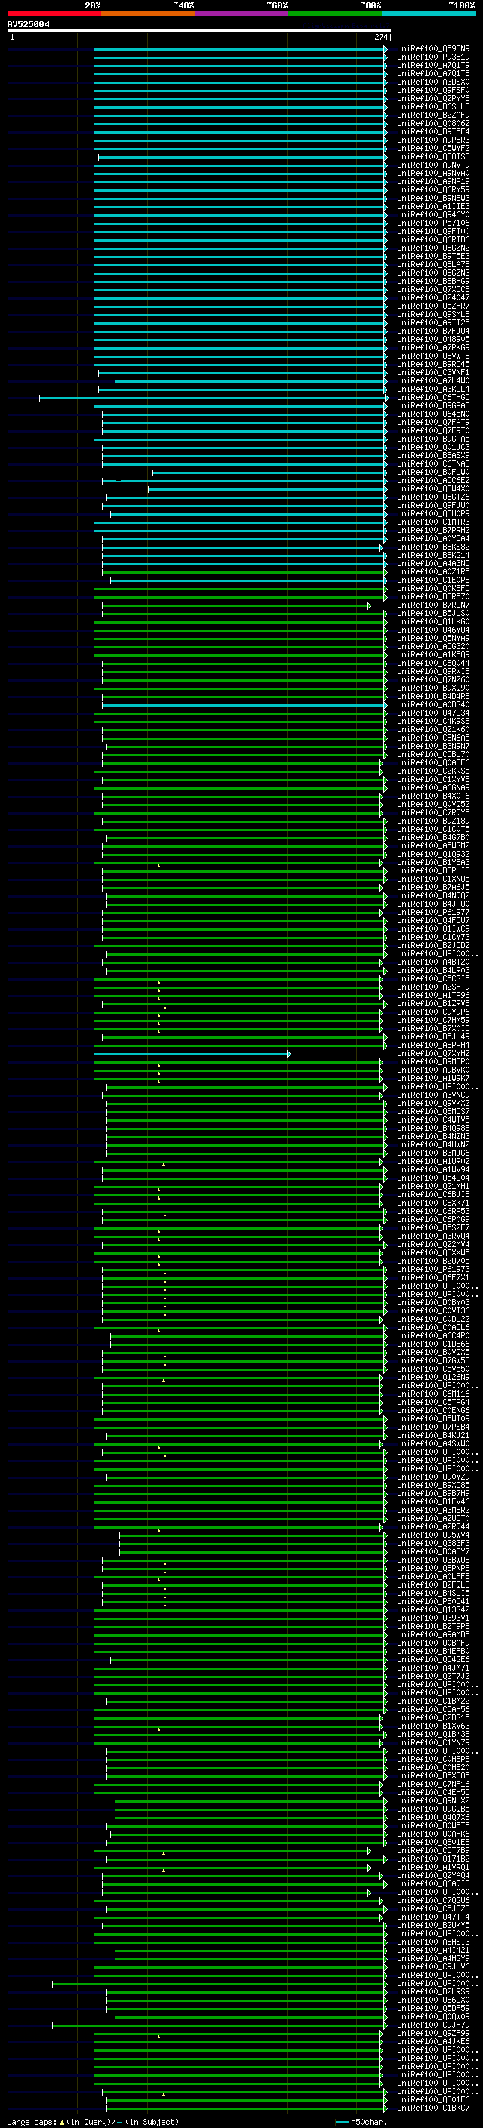Click the UniRef100_C6RP53 label
This screenshot has height=2128, width=483.
point(433,1212)
